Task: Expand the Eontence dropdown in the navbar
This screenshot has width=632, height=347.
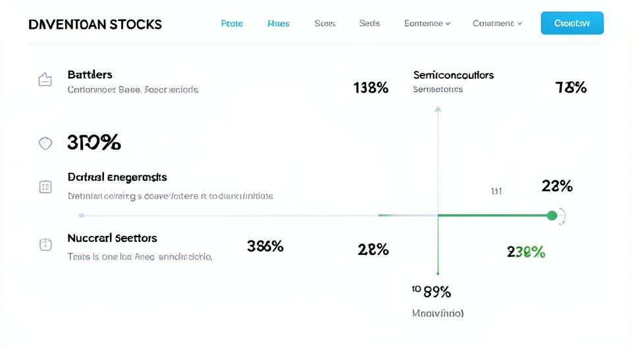Action: 427,23
